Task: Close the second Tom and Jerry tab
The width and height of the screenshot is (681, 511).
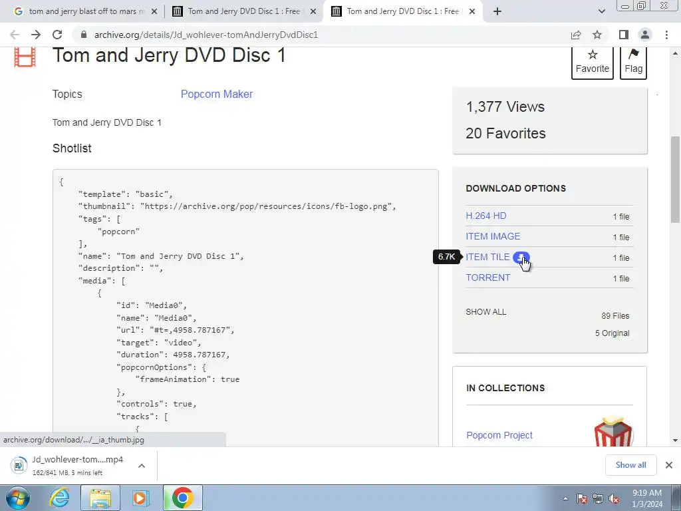Action: pos(313,11)
